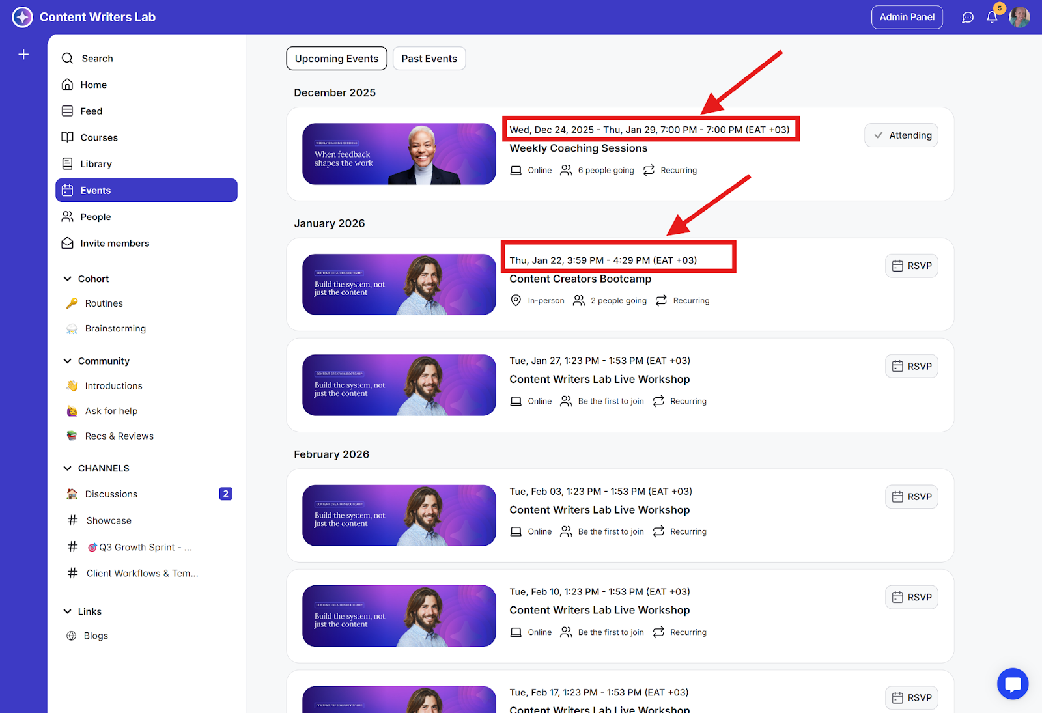
Task: Collapse the CHANNELS section
Action: 67,468
